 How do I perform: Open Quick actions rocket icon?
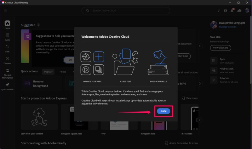coord(7,86)
